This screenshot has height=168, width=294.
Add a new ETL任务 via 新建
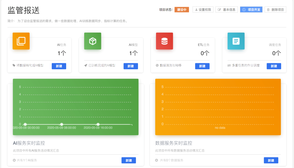point(202,66)
